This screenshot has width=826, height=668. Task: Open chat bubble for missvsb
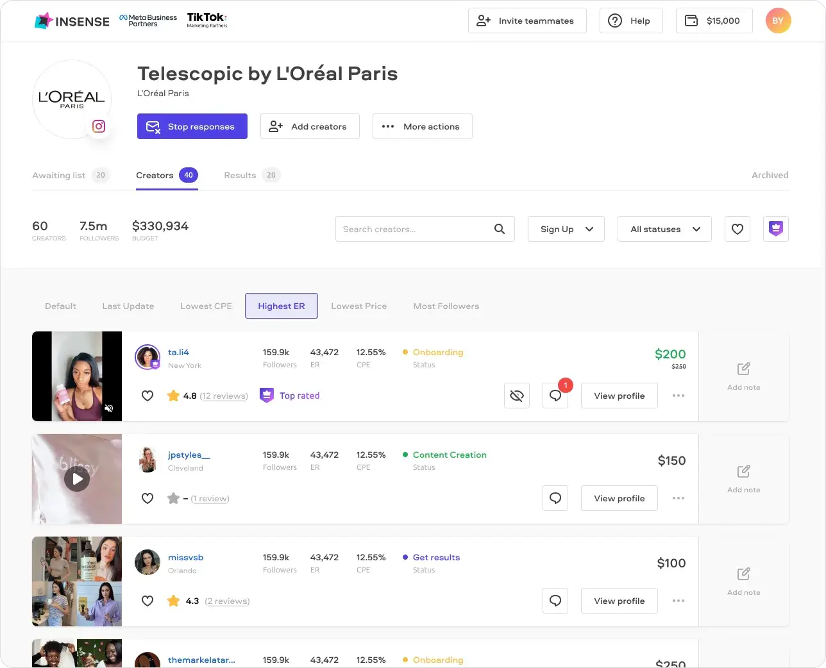click(555, 601)
